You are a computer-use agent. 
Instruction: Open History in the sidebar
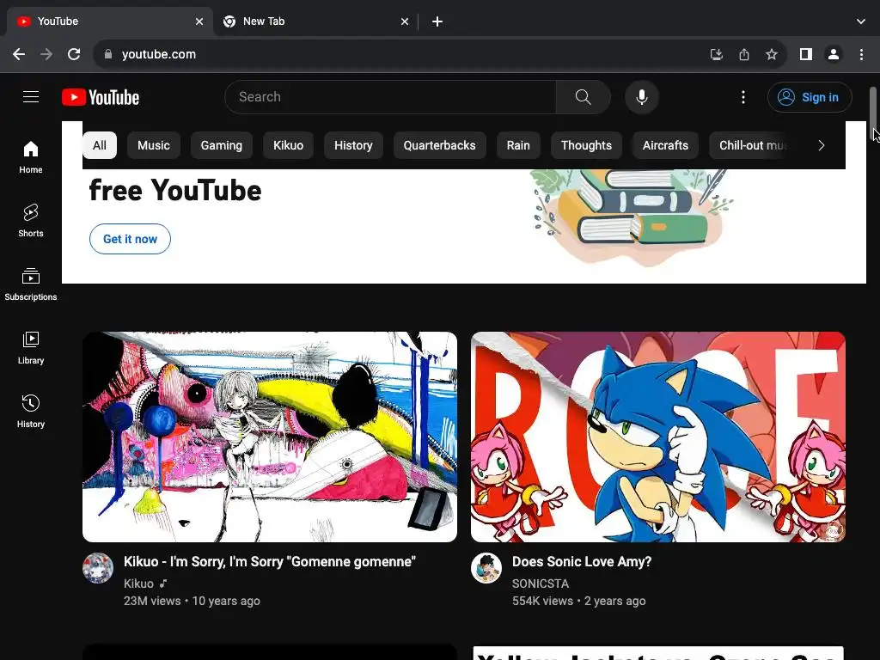[x=31, y=412]
